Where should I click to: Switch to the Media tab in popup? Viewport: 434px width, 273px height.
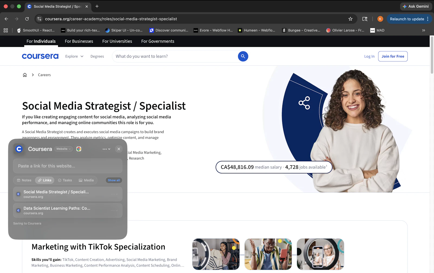pos(86,180)
